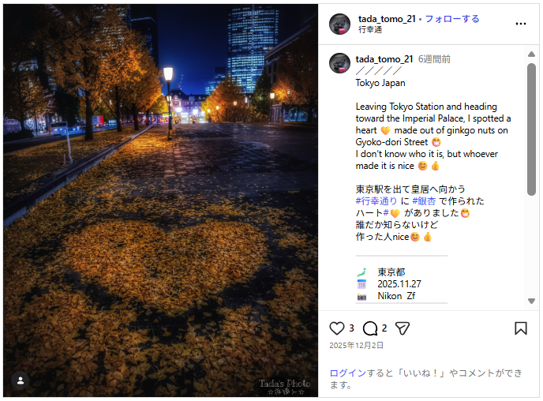Open 行幸通 location link
This screenshot has height=401, width=543.
click(x=370, y=30)
